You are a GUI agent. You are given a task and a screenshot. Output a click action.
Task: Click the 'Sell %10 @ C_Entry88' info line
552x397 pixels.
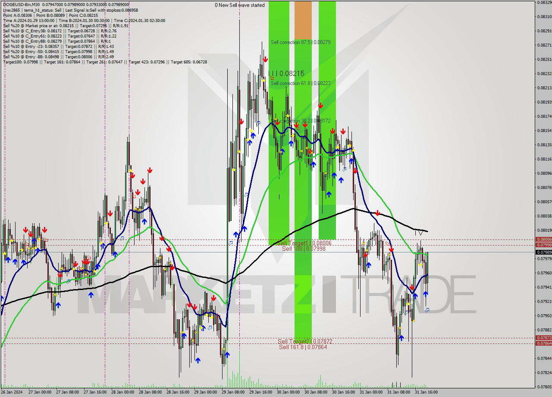point(57,41)
